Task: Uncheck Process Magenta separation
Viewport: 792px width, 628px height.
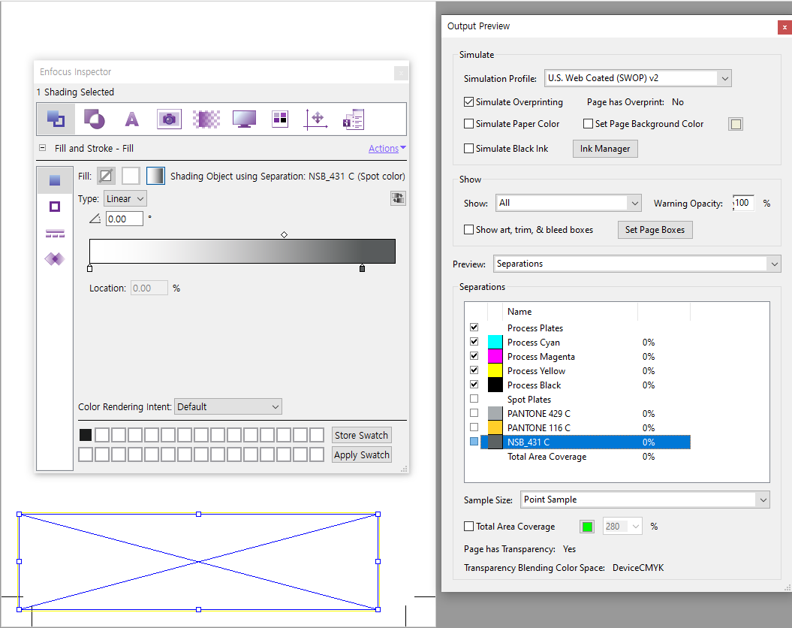Action: (474, 355)
